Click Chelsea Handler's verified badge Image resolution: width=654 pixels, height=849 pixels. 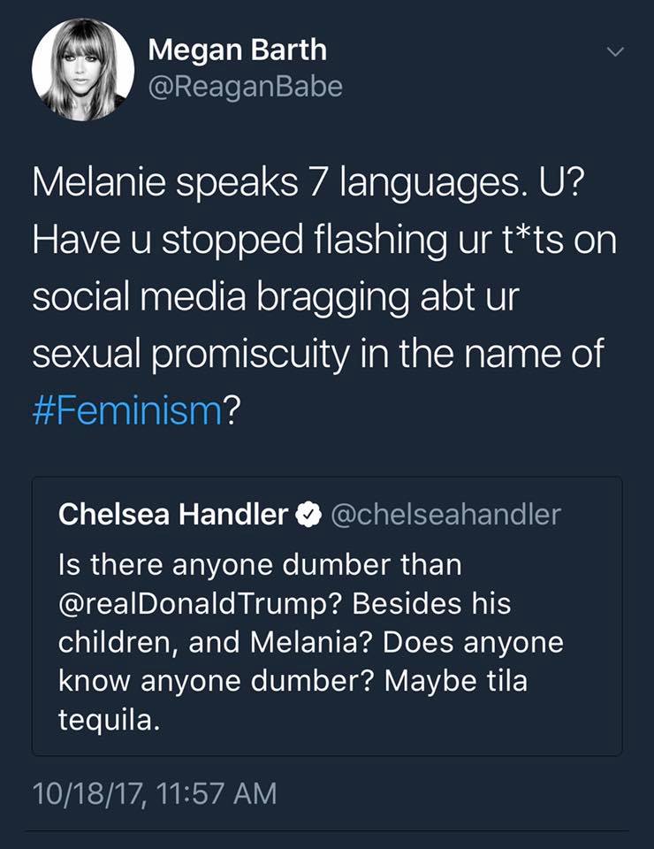click(307, 515)
